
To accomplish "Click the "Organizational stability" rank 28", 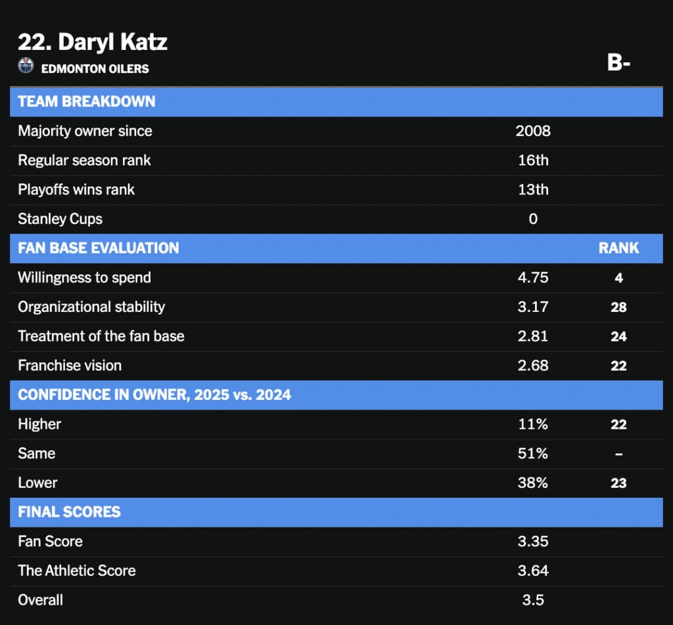I will [618, 307].
